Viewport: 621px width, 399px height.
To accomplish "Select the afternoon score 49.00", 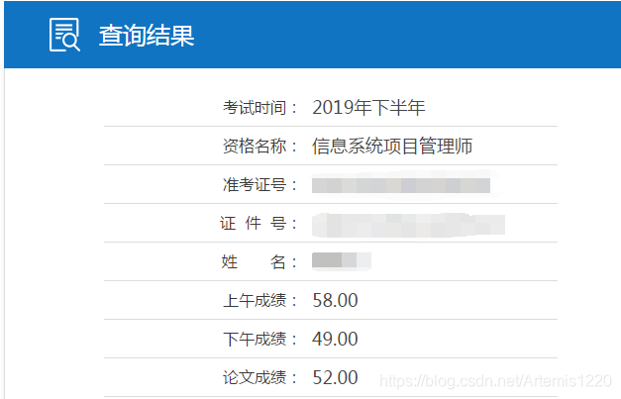I will pos(335,340).
